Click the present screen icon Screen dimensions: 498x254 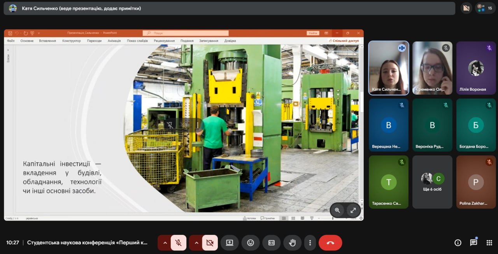[x=230, y=243]
